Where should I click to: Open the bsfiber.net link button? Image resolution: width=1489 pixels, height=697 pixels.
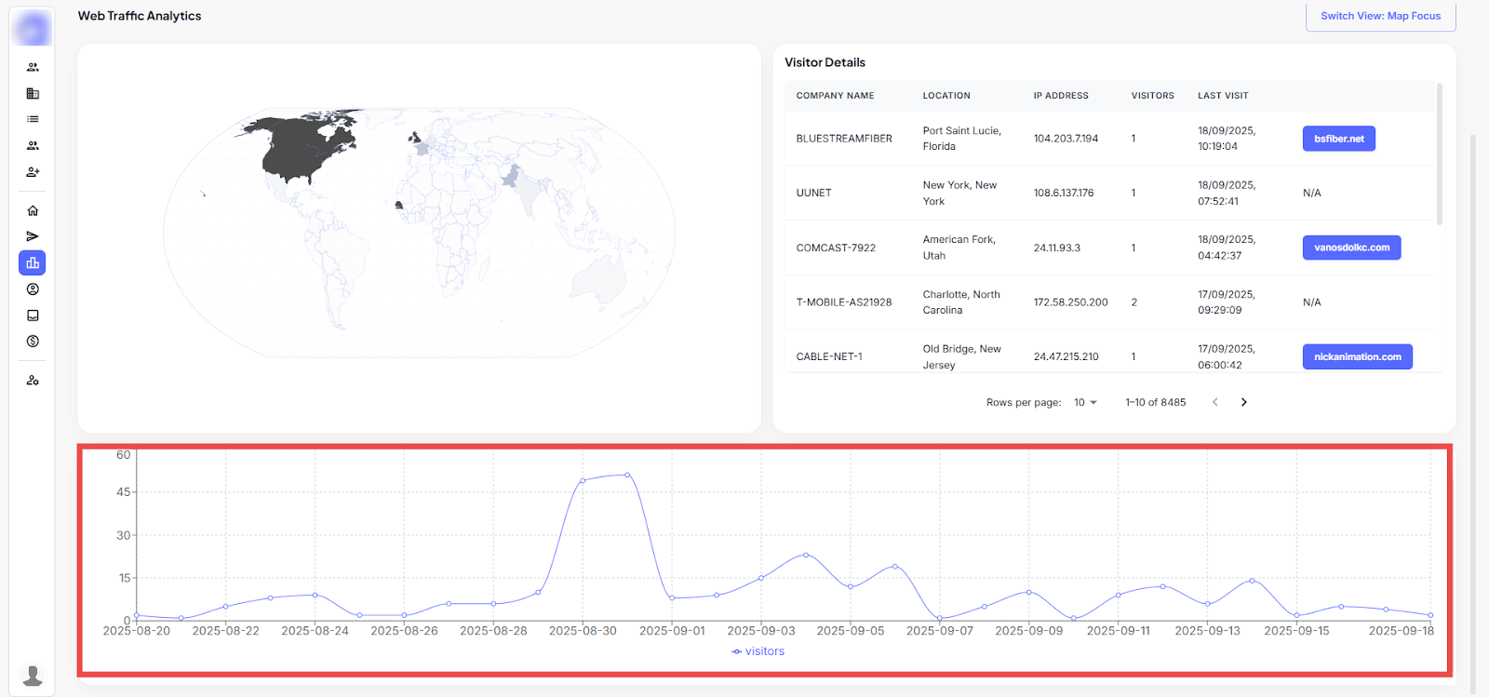click(x=1338, y=139)
